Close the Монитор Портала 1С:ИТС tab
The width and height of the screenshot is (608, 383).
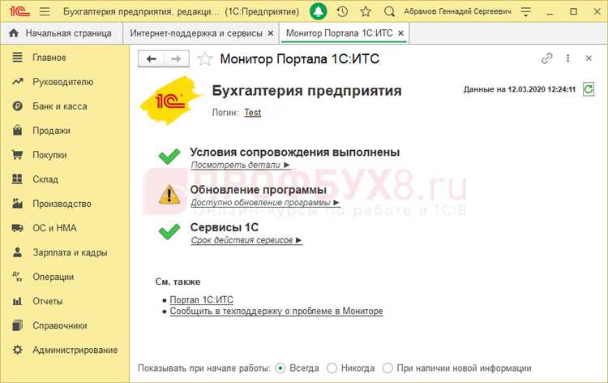pos(401,33)
